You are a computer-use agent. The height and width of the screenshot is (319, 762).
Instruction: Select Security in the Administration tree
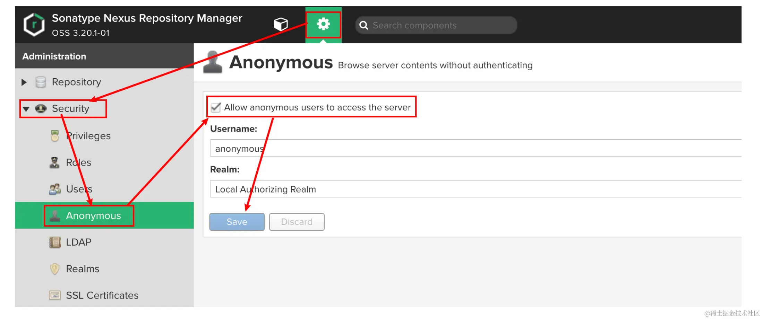70,109
